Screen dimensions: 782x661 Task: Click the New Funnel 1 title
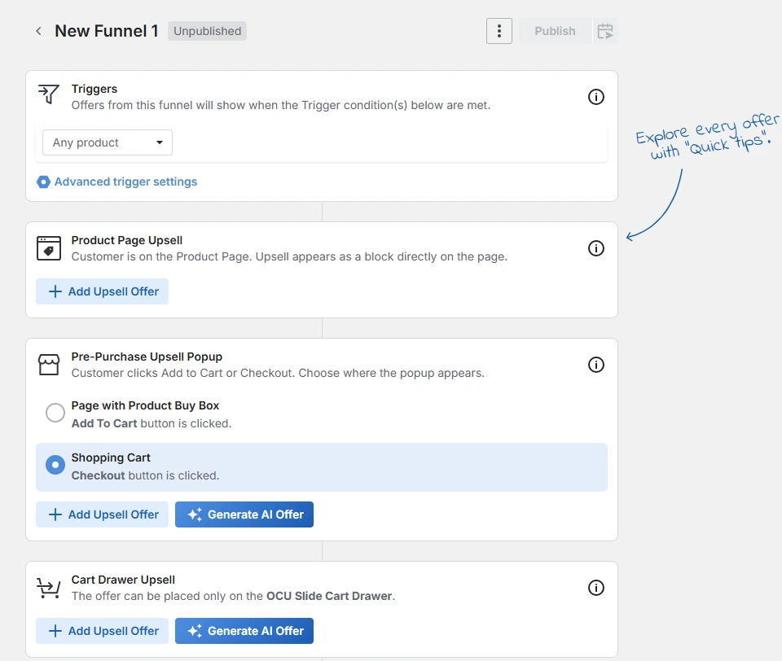click(x=106, y=31)
